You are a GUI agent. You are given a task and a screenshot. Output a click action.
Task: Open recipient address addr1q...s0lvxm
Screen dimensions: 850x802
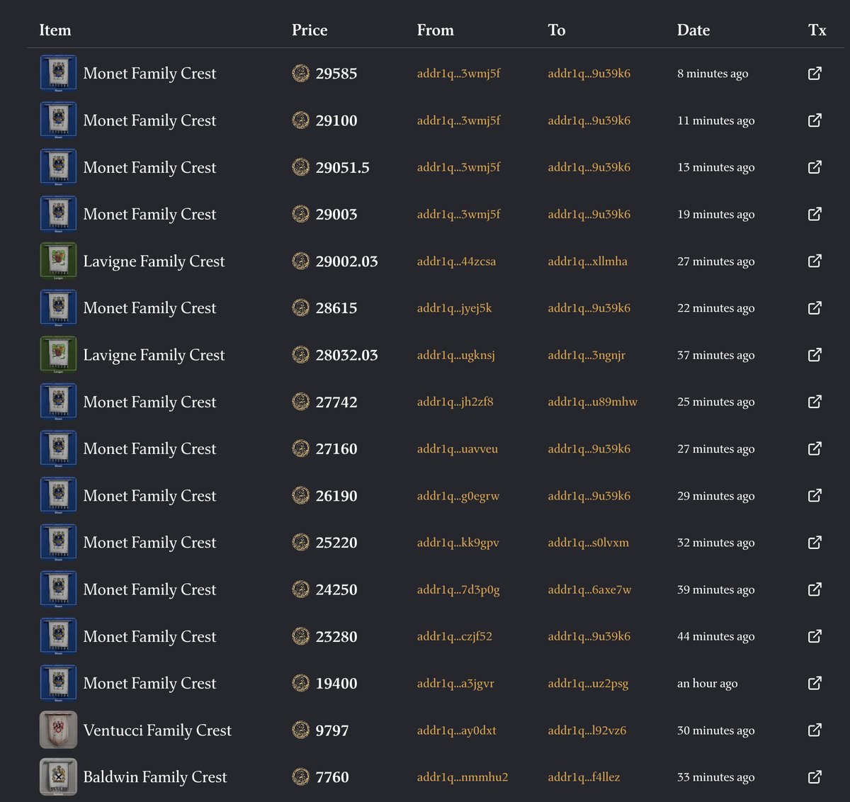point(588,543)
